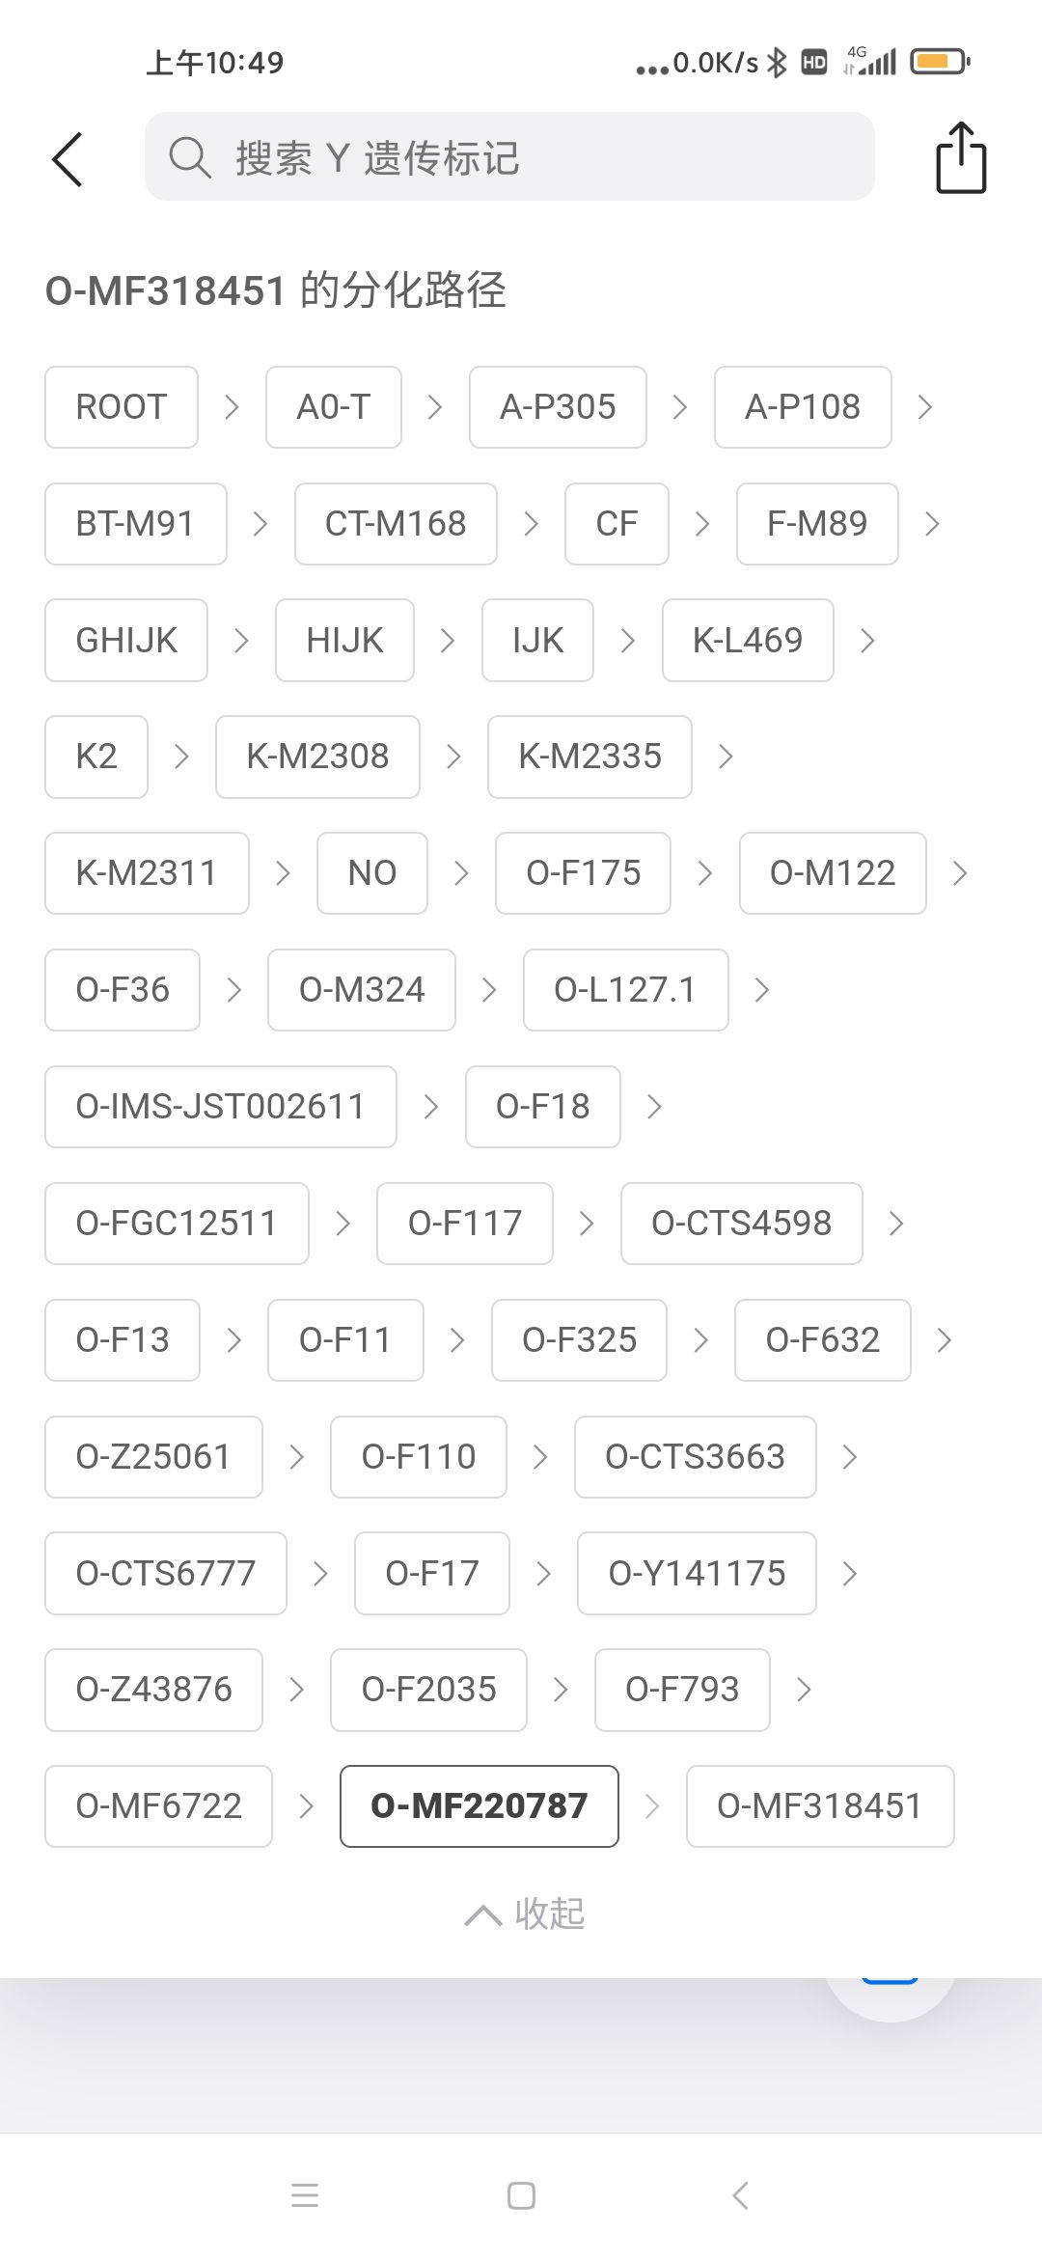This screenshot has width=1042, height=2258.
Task: Open Android recent apps menu icon
Action: click(305, 2195)
